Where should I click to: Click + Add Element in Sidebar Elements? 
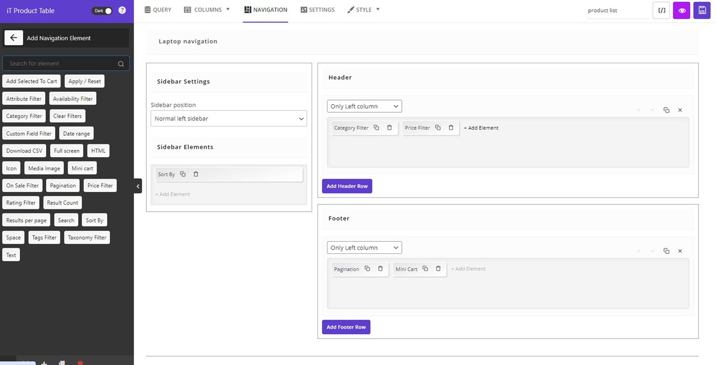pos(173,194)
